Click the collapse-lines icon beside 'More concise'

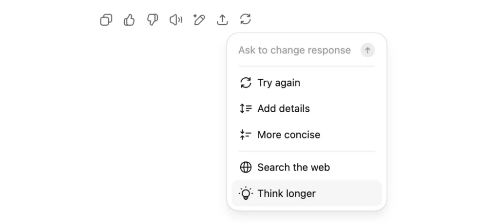pos(246,135)
